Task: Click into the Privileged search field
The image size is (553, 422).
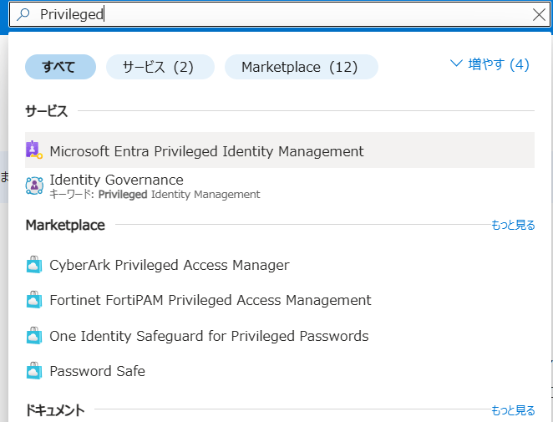Action: [x=279, y=14]
